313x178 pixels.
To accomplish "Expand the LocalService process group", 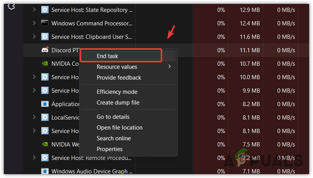I will pyautogui.click(x=34, y=118).
